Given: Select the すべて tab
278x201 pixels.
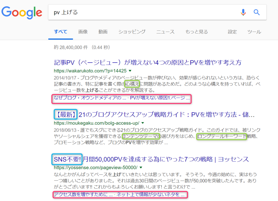Looking at the screenshot, I should 61,32.
